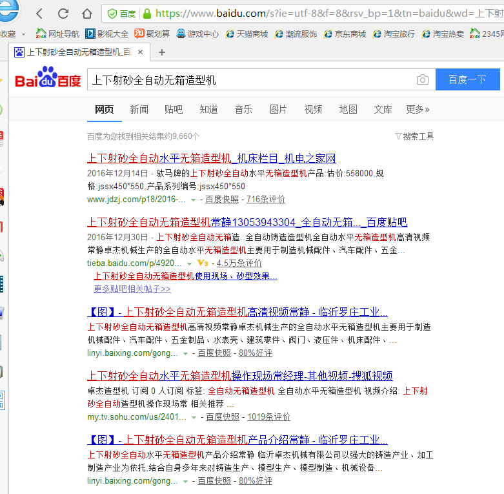
Task: Switch to the 新闻 tab
Action: [x=139, y=109]
